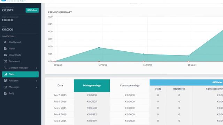
Task: Click the Feb 7, 2015 date cell
Action: (x=60, y=95)
